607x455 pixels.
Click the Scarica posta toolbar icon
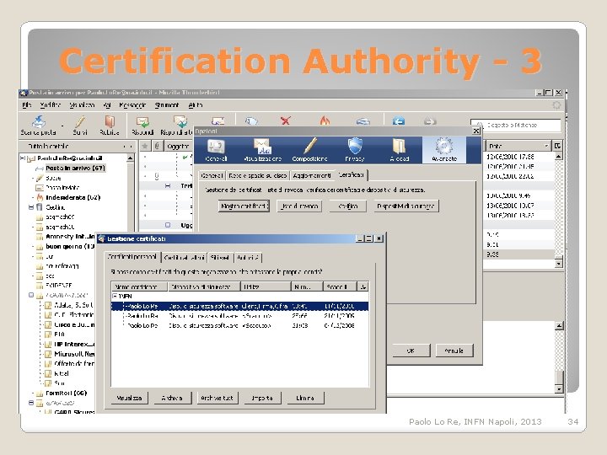38,121
